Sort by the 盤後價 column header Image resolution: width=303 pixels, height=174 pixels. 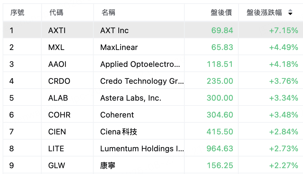tap(221, 13)
